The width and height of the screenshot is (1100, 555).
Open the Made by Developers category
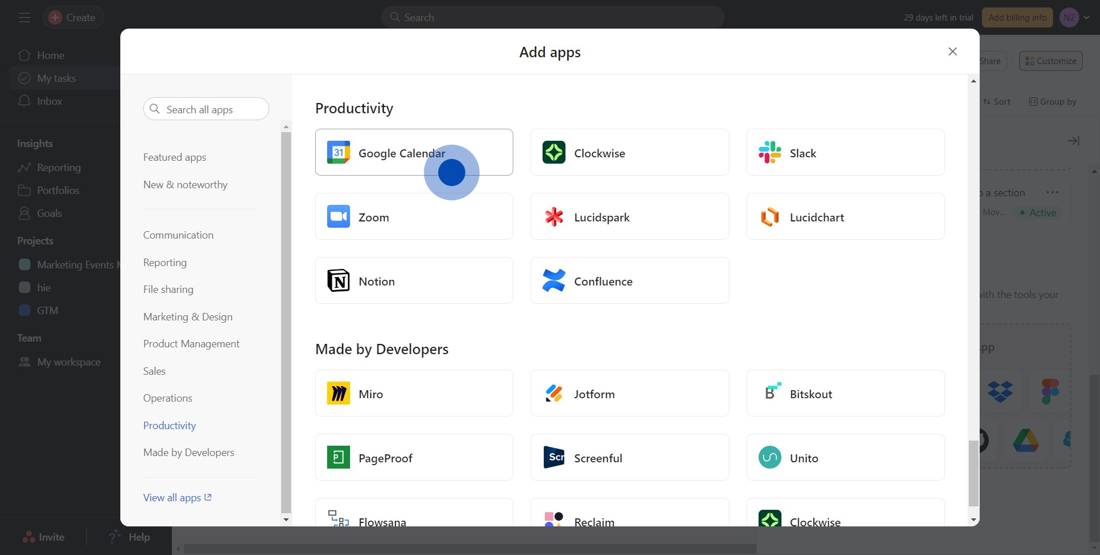pos(188,452)
